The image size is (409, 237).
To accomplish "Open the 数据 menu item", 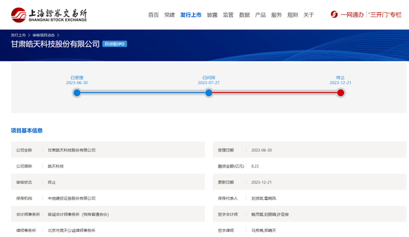I will pyautogui.click(x=244, y=15).
